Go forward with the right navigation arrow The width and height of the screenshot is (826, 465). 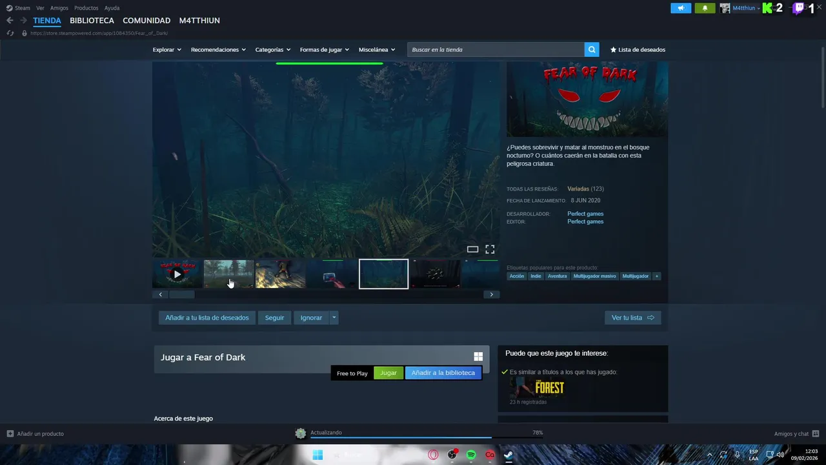23,21
